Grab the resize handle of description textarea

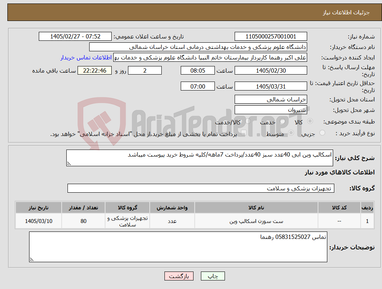point(69,164)
